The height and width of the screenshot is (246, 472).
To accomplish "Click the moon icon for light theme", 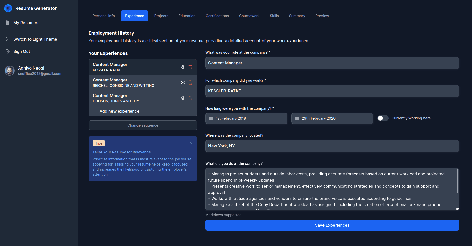I will pyautogui.click(x=8, y=39).
